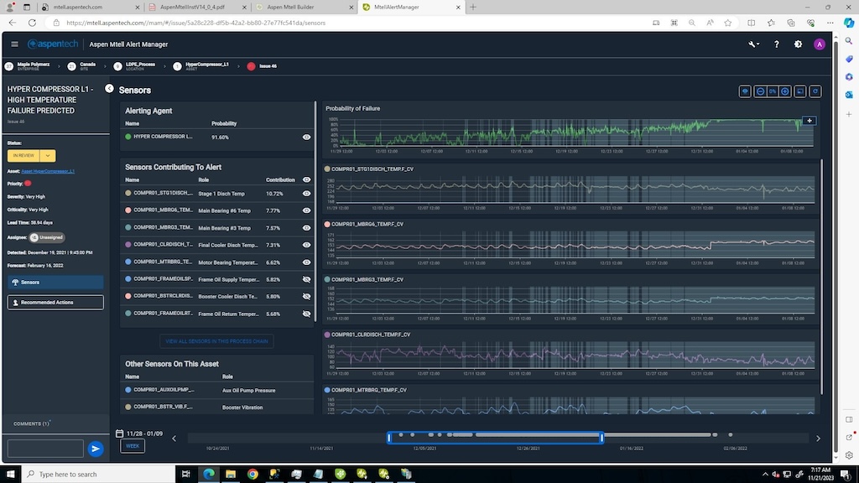Toggle all chart visibility eye button
The height and width of the screenshot is (483, 859).
pos(745,91)
